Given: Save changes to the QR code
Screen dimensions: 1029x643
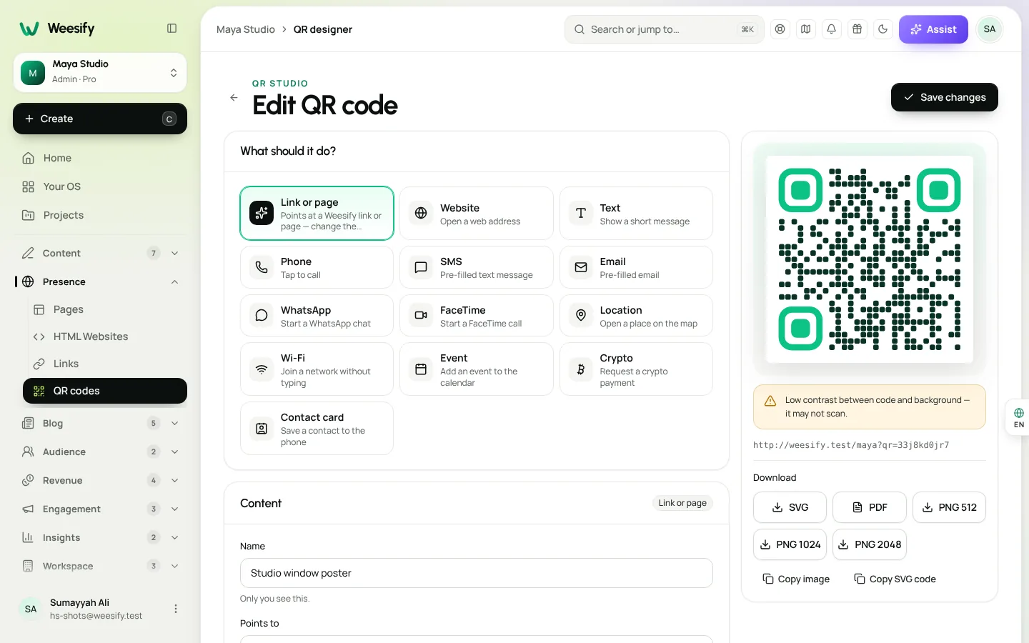Looking at the screenshot, I should point(945,97).
